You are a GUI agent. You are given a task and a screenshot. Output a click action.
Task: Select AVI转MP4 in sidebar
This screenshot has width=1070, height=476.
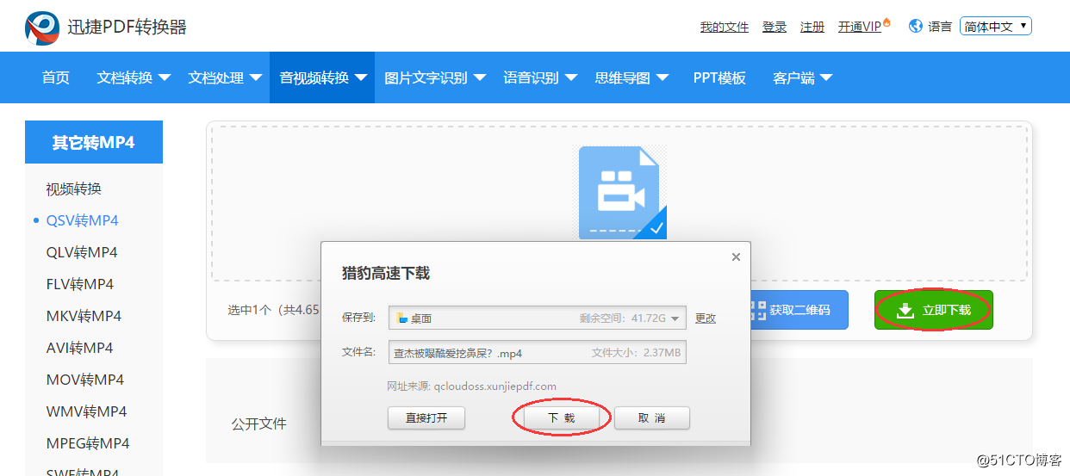pos(80,348)
